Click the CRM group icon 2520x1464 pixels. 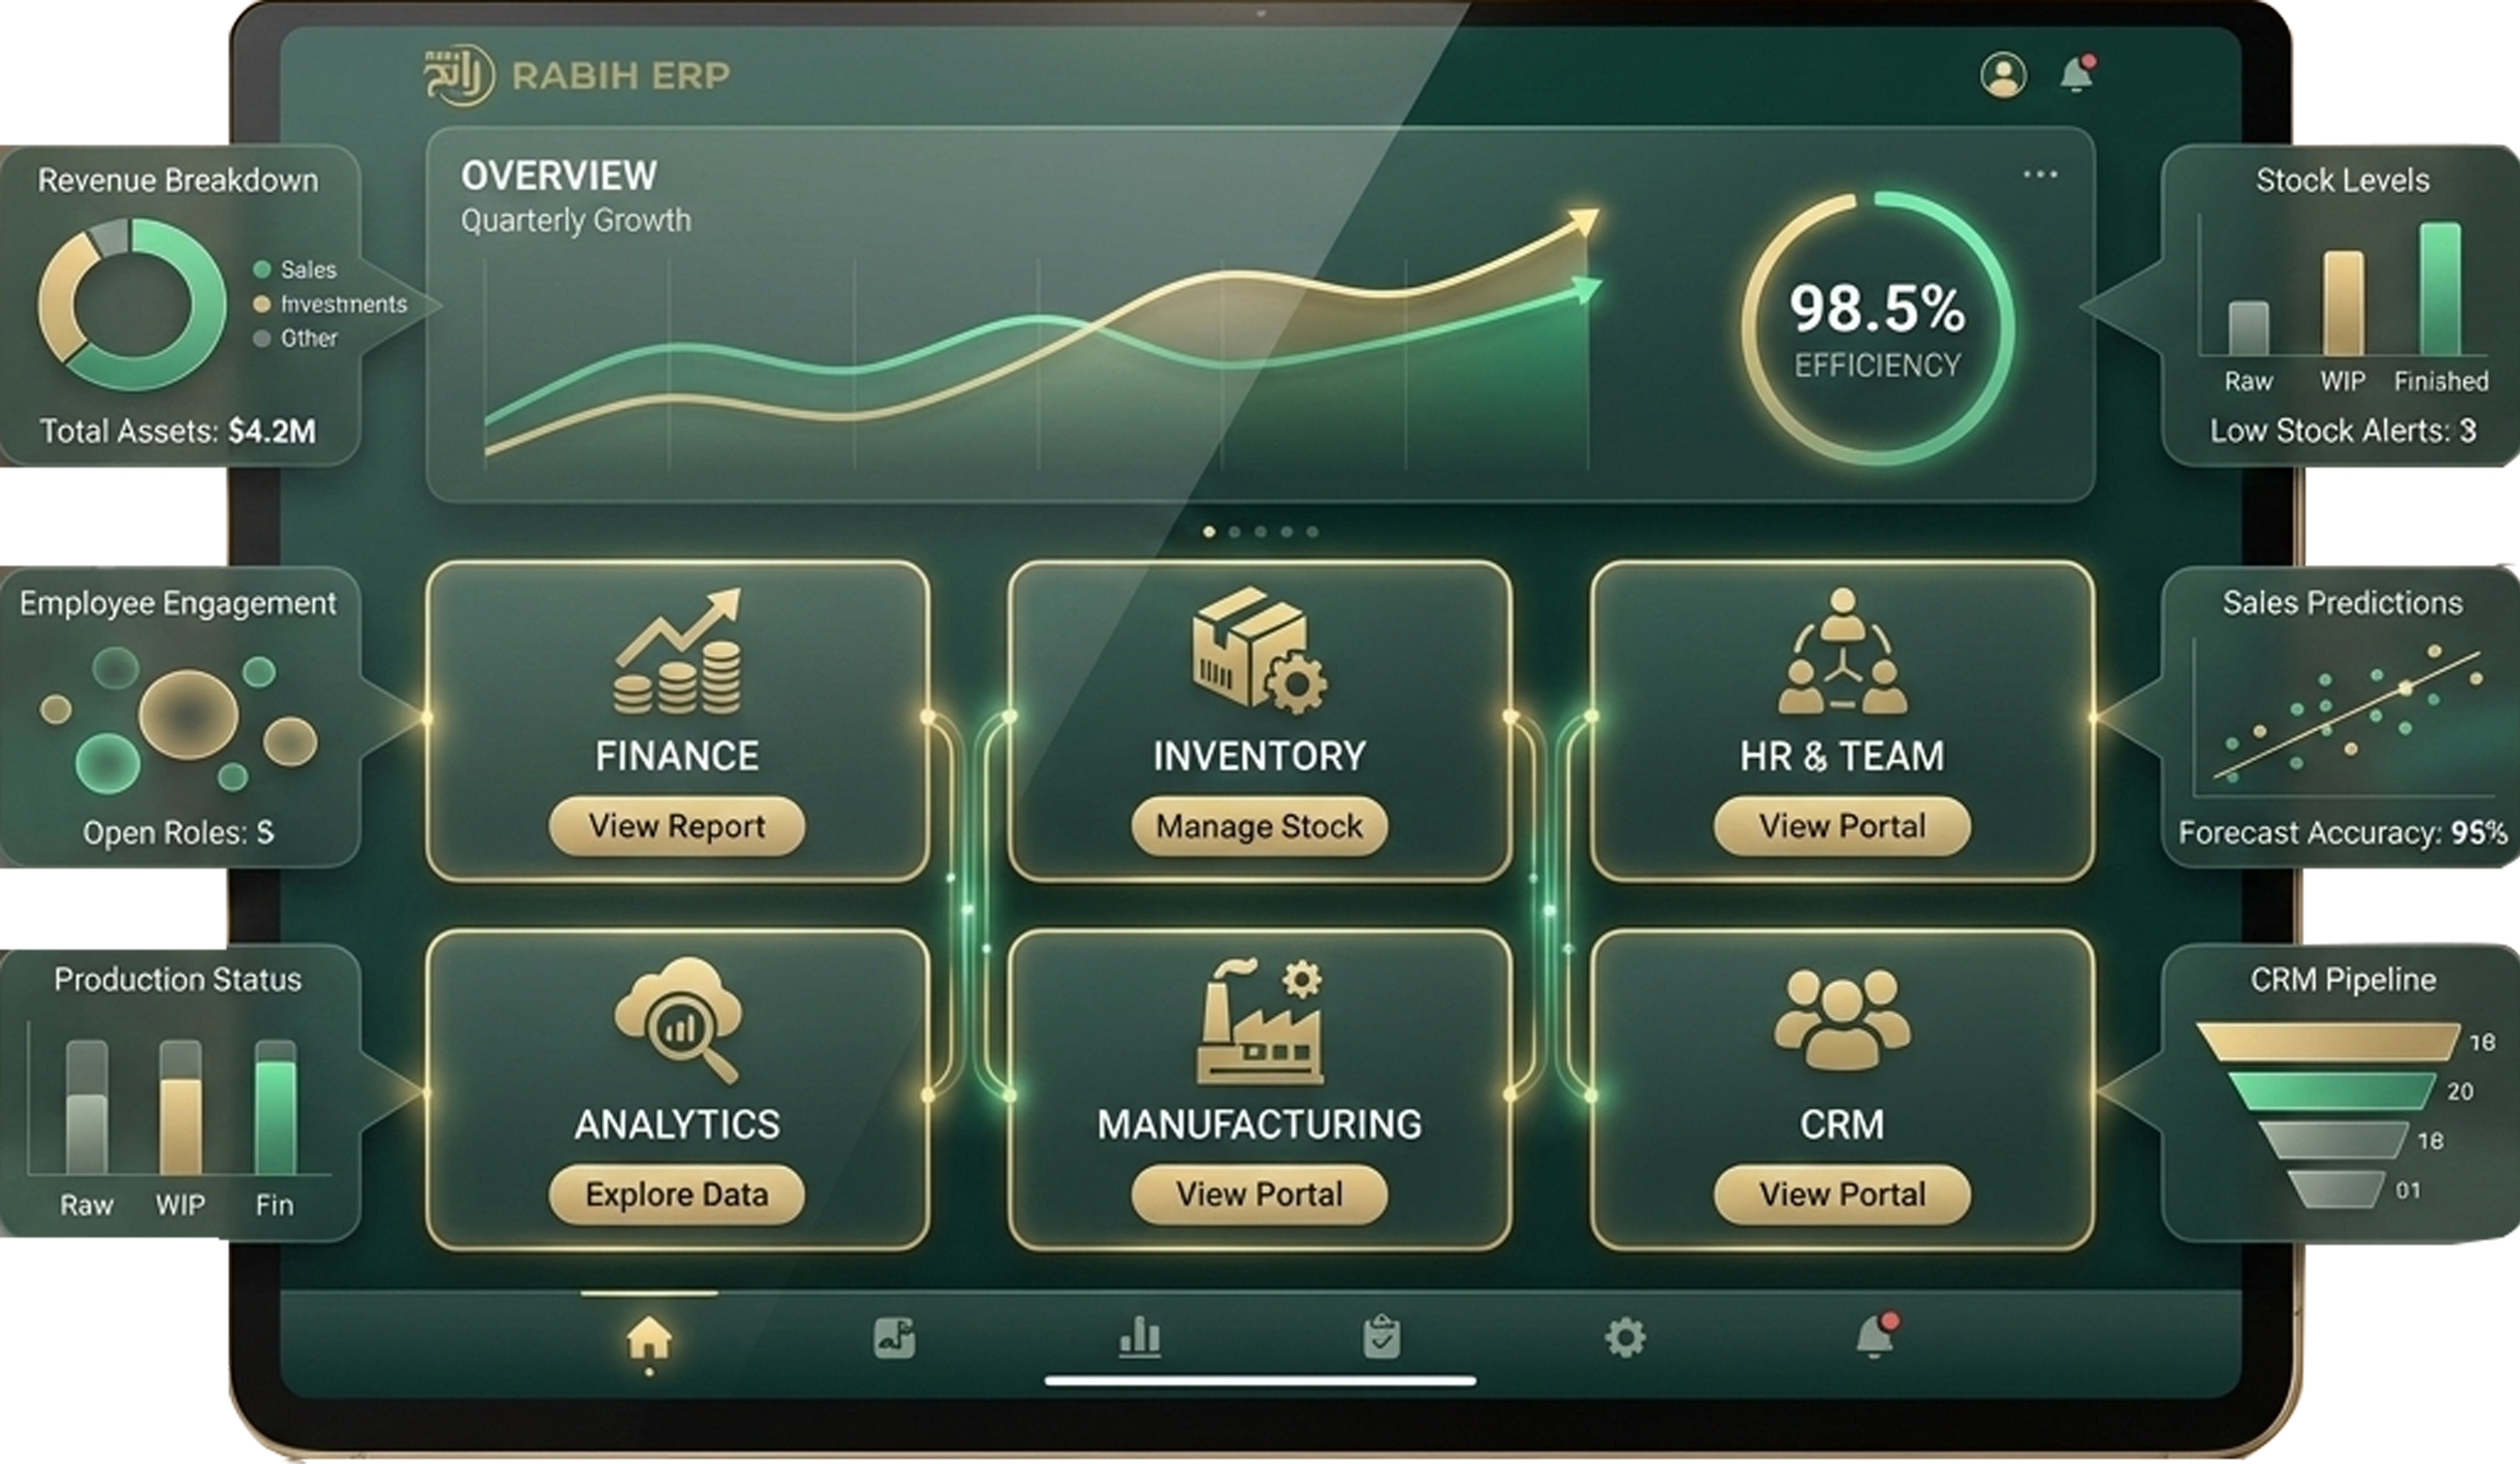1842,1020
